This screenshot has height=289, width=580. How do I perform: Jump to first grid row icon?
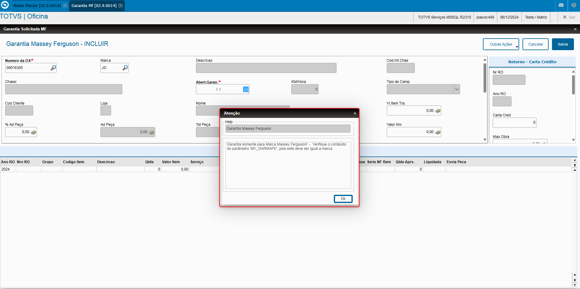tap(575, 160)
